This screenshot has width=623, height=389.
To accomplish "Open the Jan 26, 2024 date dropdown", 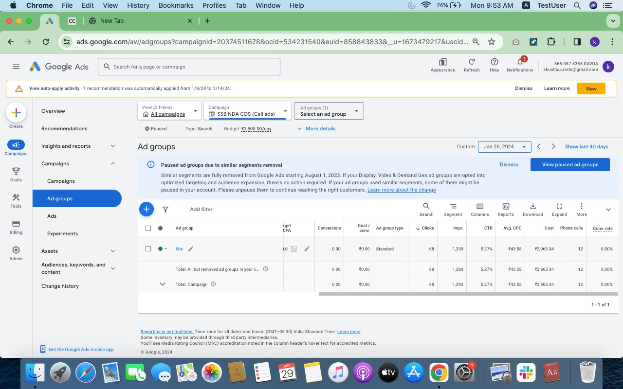I will point(504,146).
